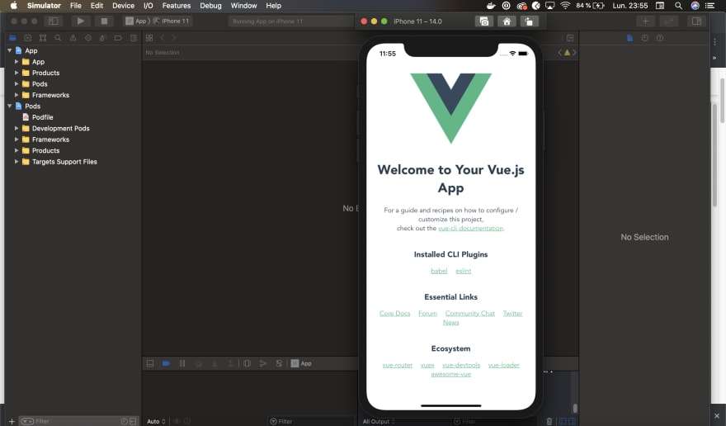This screenshot has width=726, height=426.
Task: Take a simulator screenshot
Action: (483, 21)
